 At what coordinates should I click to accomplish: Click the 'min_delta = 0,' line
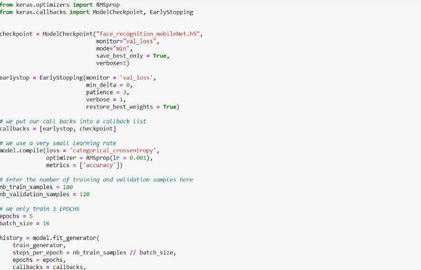pyautogui.click(x=109, y=85)
